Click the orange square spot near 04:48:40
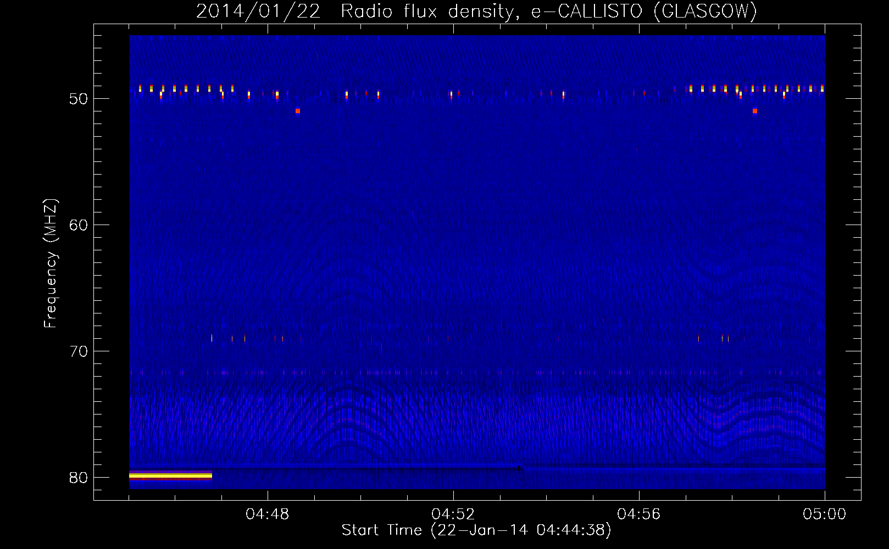The image size is (889, 549). [x=298, y=111]
